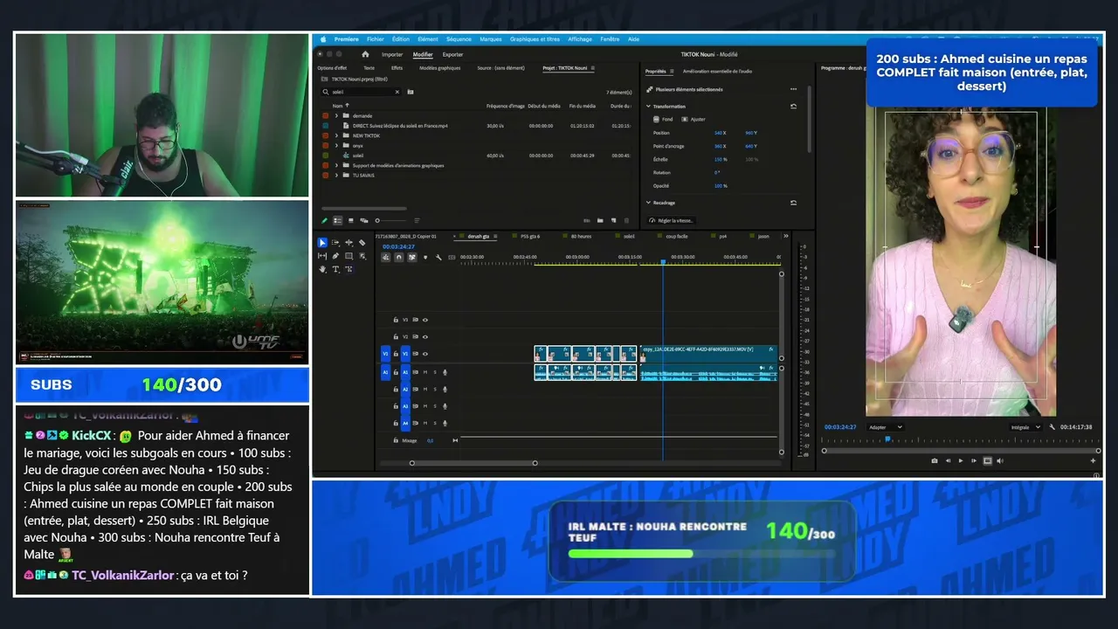Image resolution: width=1118 pixels, height=629 pixels.
Task: Mute audio track A1
Action: (x=425, y=372)
